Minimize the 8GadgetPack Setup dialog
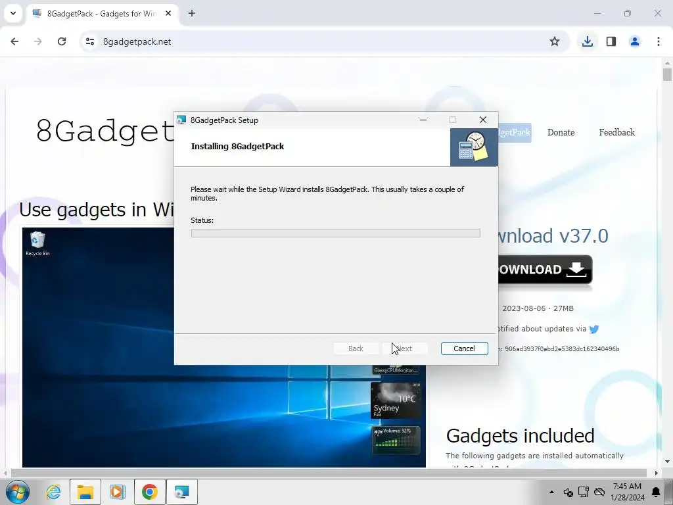 tap(423, 120)
